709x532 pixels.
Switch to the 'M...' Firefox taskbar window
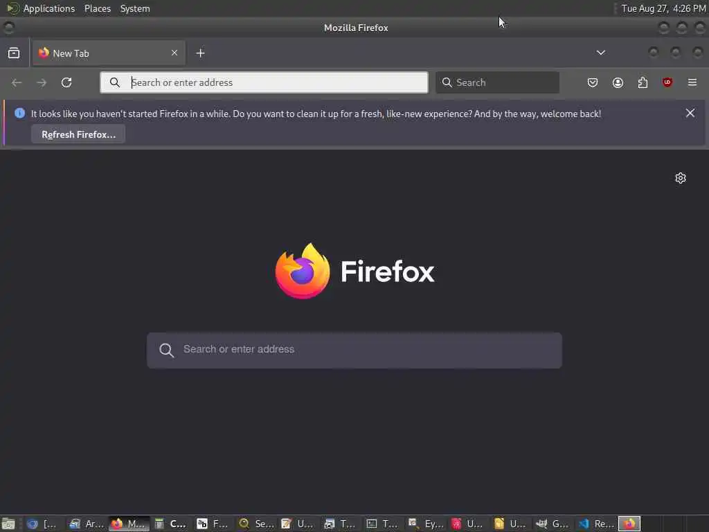129,524
